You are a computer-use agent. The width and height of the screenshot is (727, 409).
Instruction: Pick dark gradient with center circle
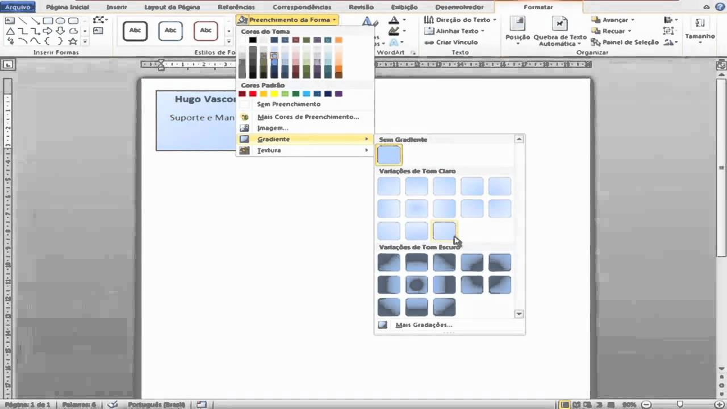click(417, 285)
